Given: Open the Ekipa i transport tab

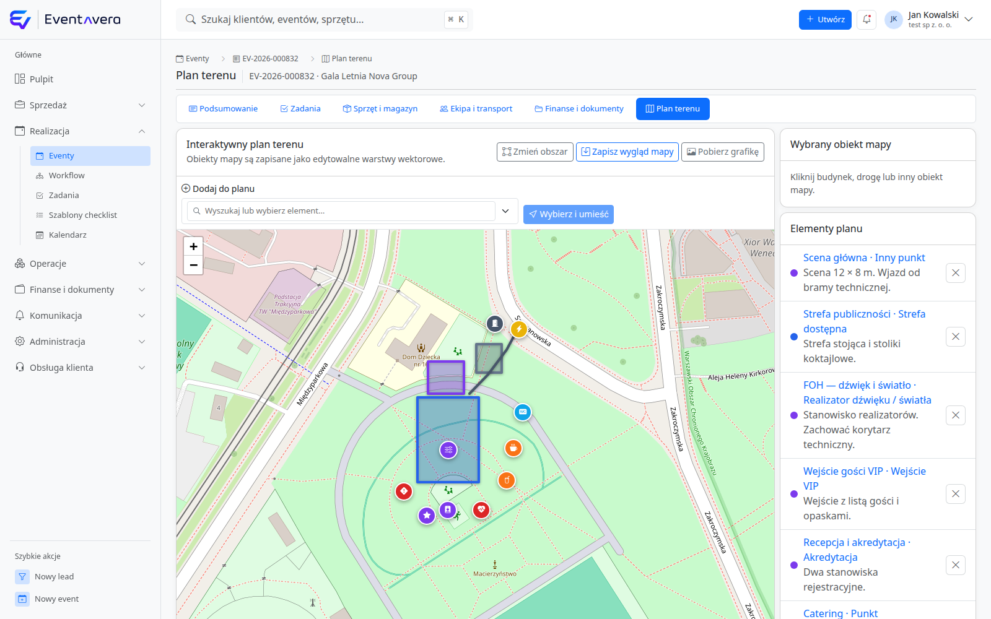Looking at the screenshot, I should click(476, 109).
